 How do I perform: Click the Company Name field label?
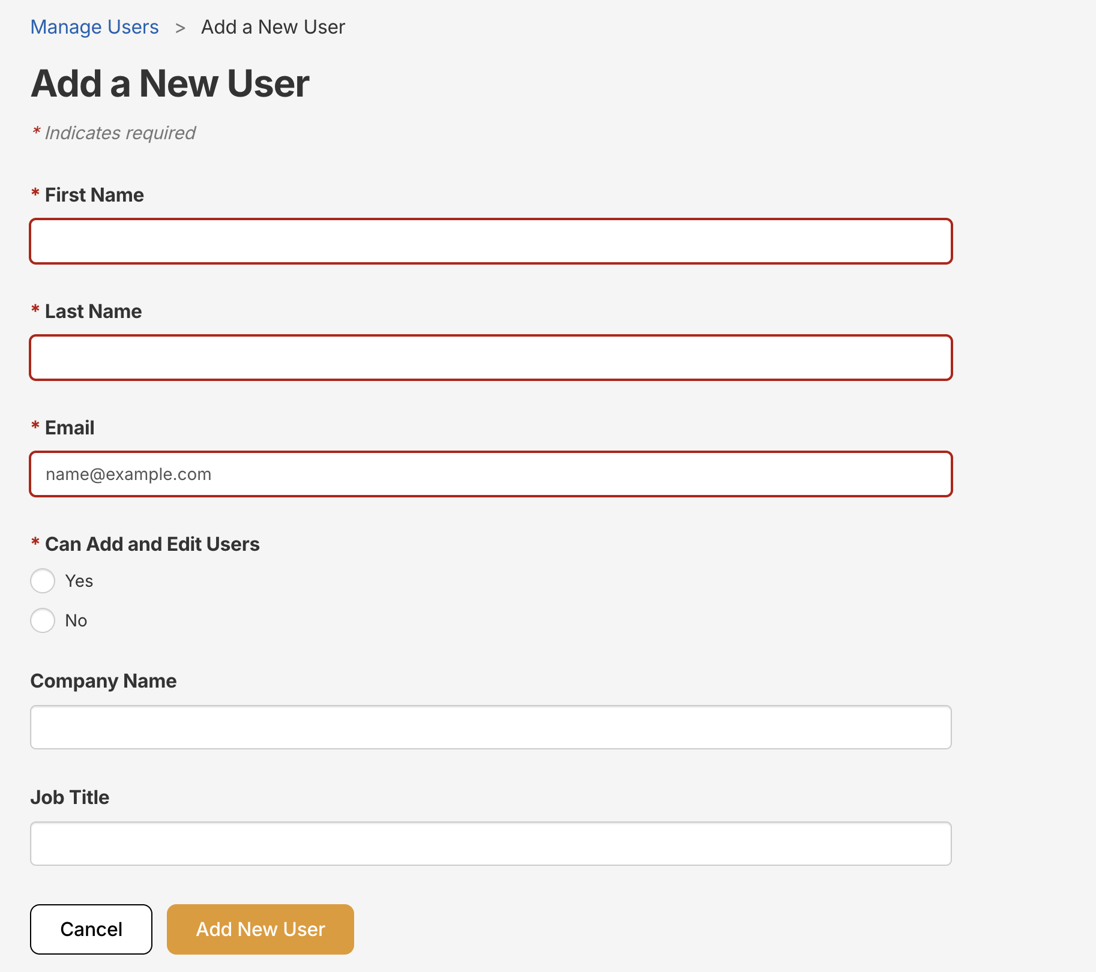coord(103,681)
